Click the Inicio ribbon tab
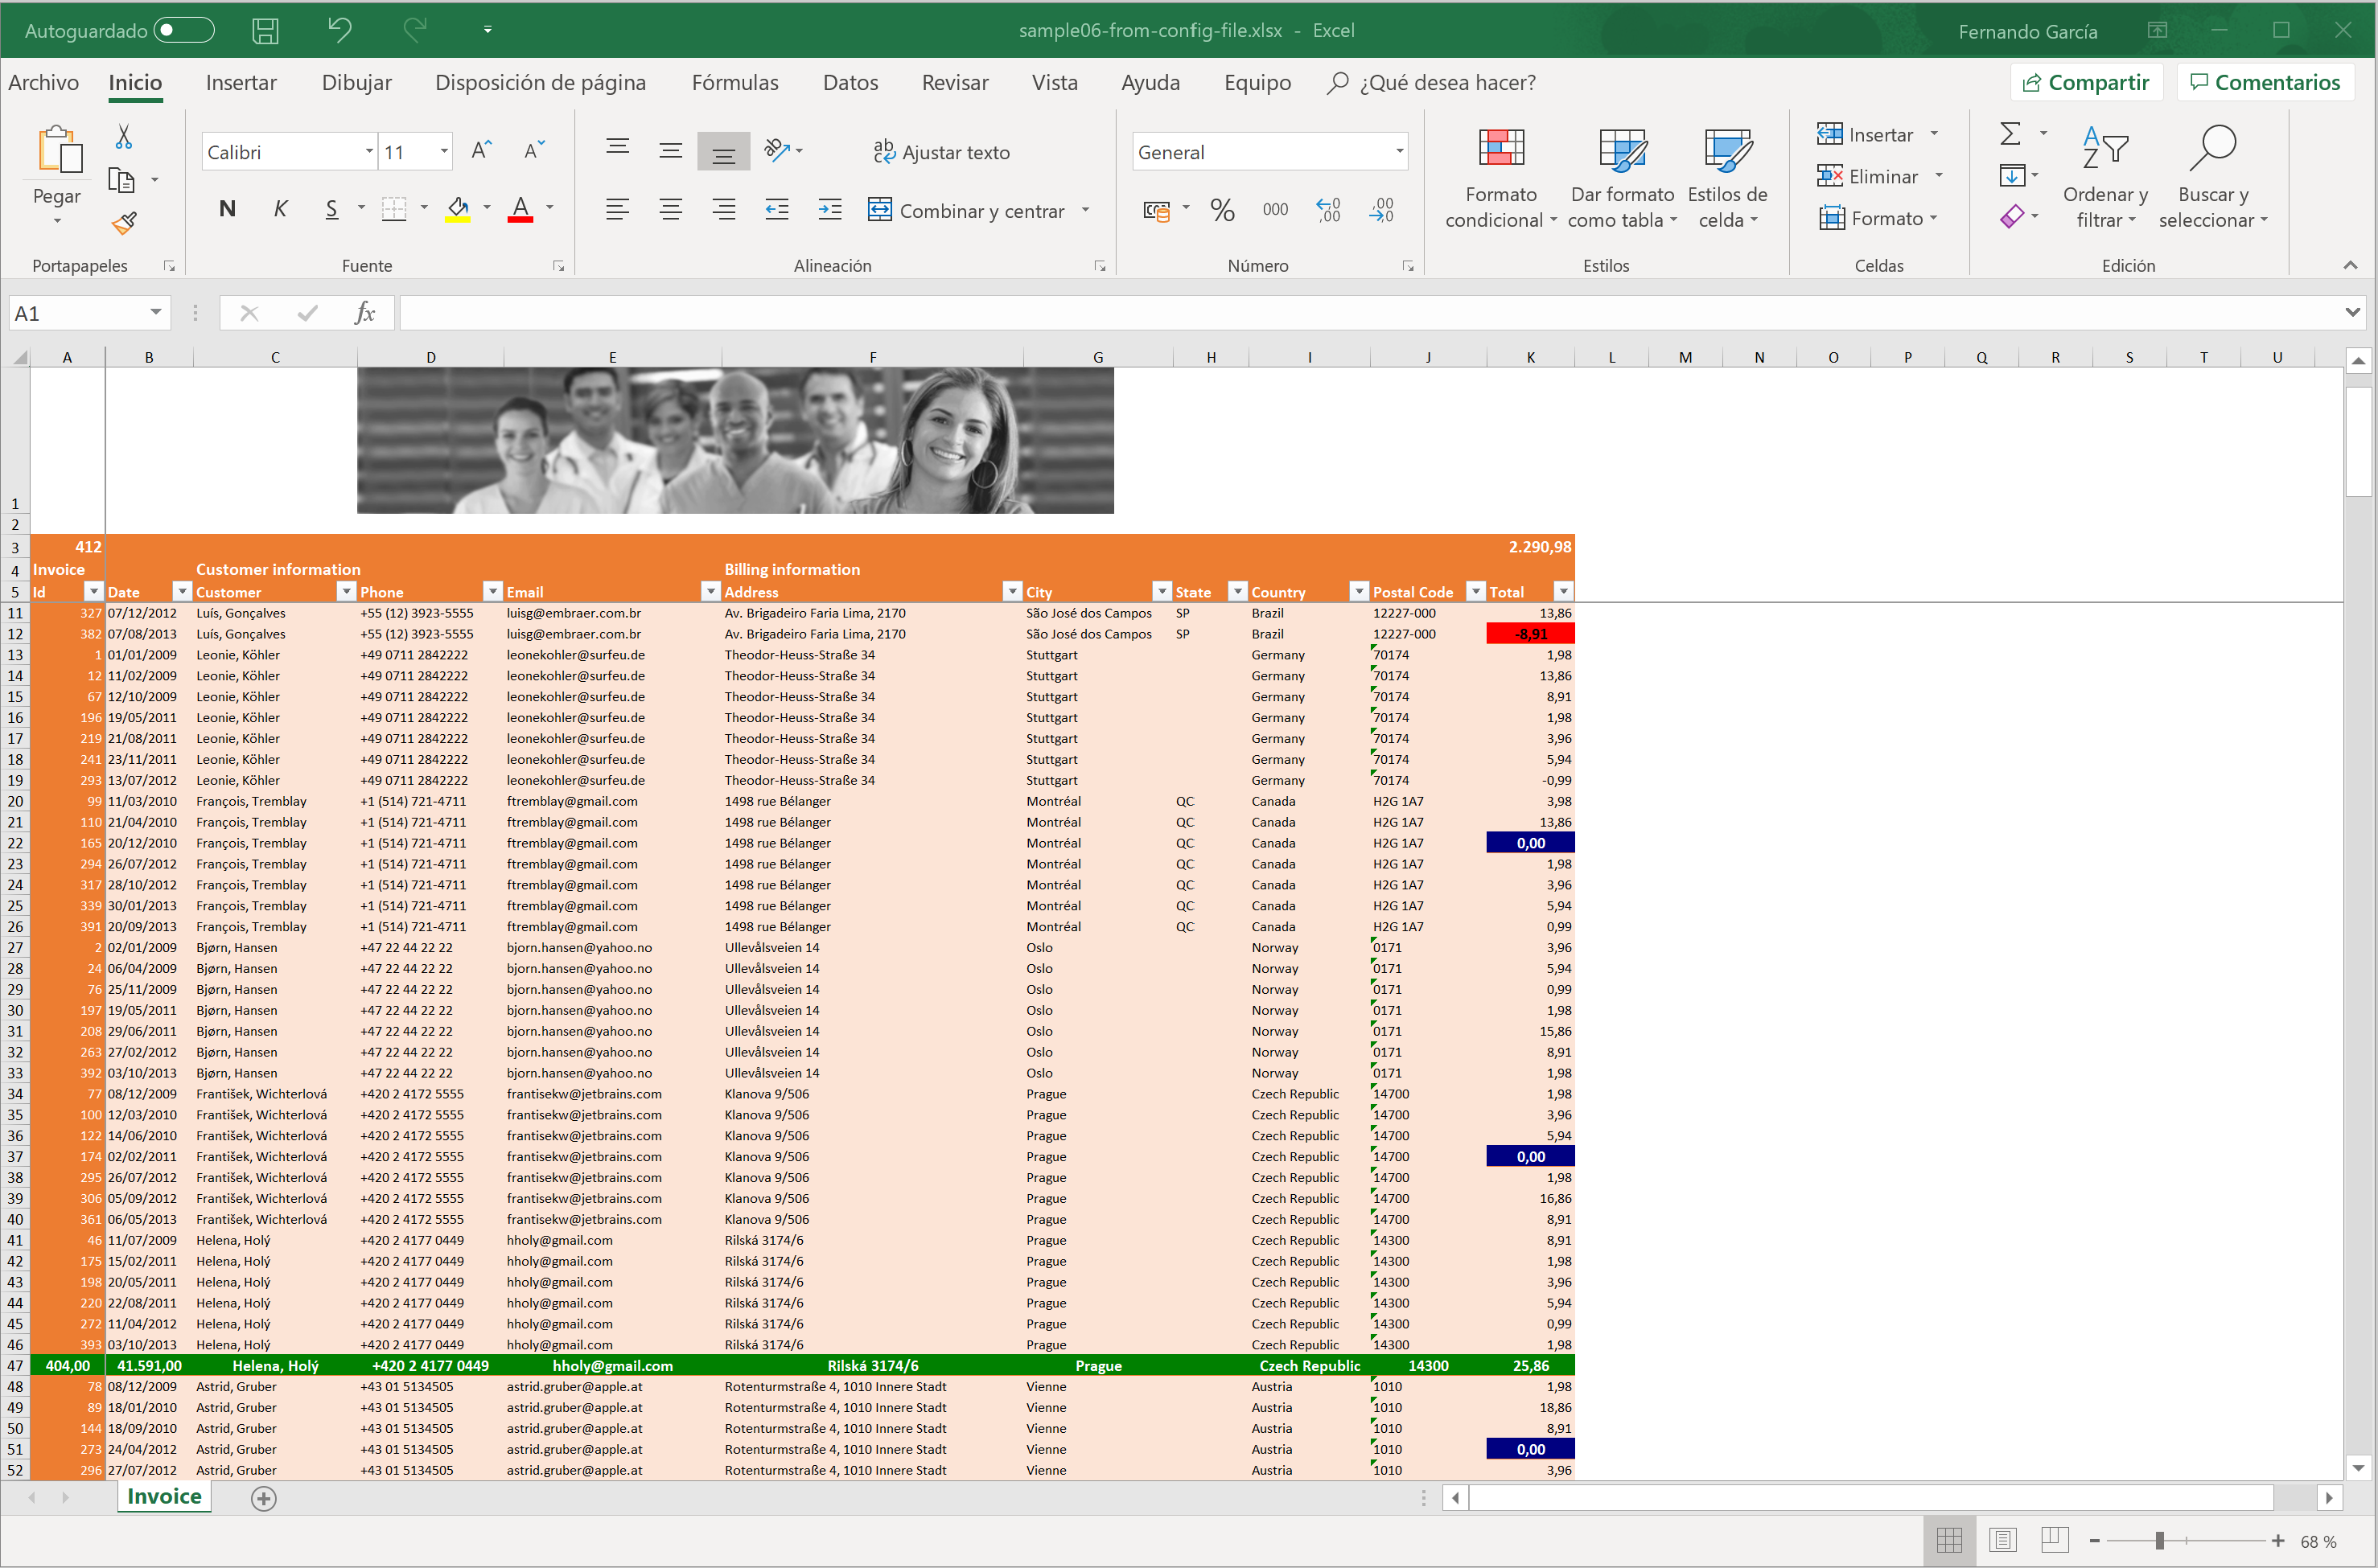This screenshot has height=1568, width=2378. (x=137, y=82)
